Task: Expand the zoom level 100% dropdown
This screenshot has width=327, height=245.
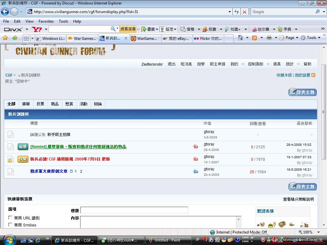Action: [x=318, y=232]
